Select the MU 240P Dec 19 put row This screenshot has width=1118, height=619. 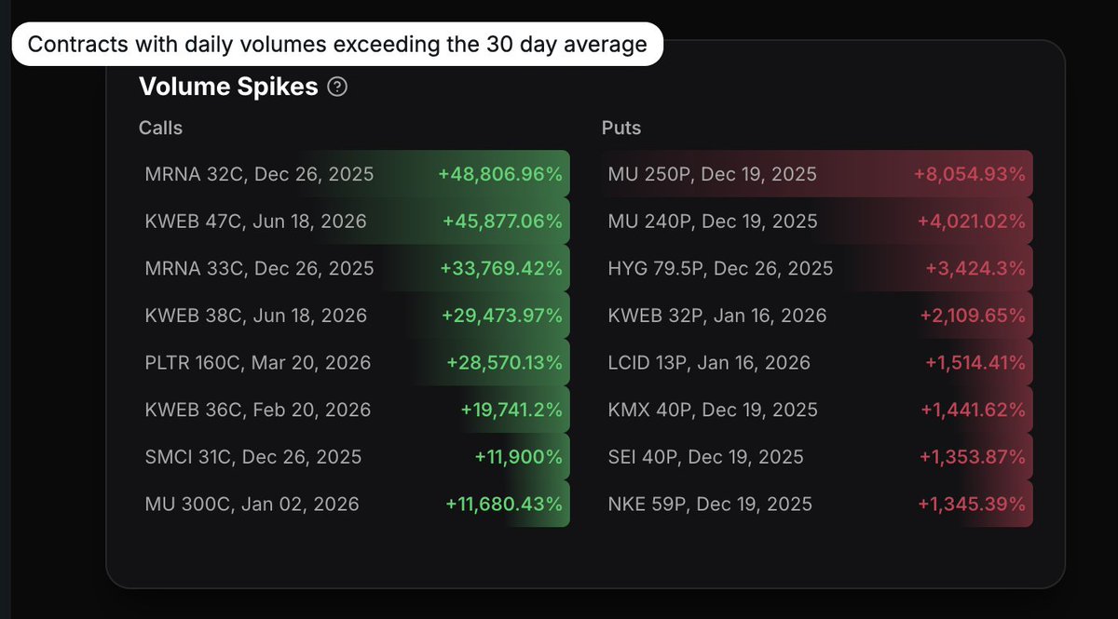click(817, 222)
